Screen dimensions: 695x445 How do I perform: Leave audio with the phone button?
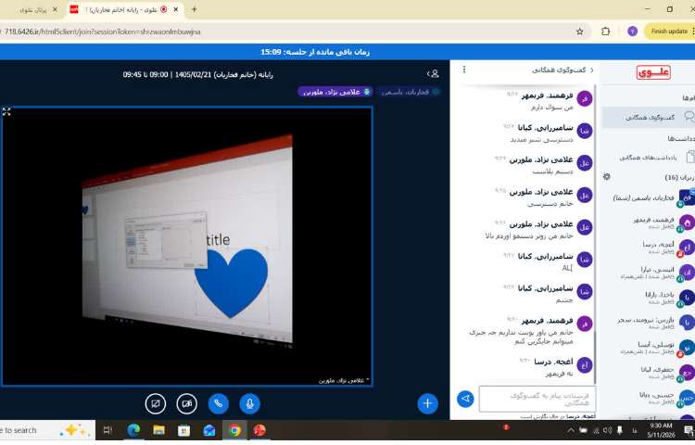(x=218, y=404)
